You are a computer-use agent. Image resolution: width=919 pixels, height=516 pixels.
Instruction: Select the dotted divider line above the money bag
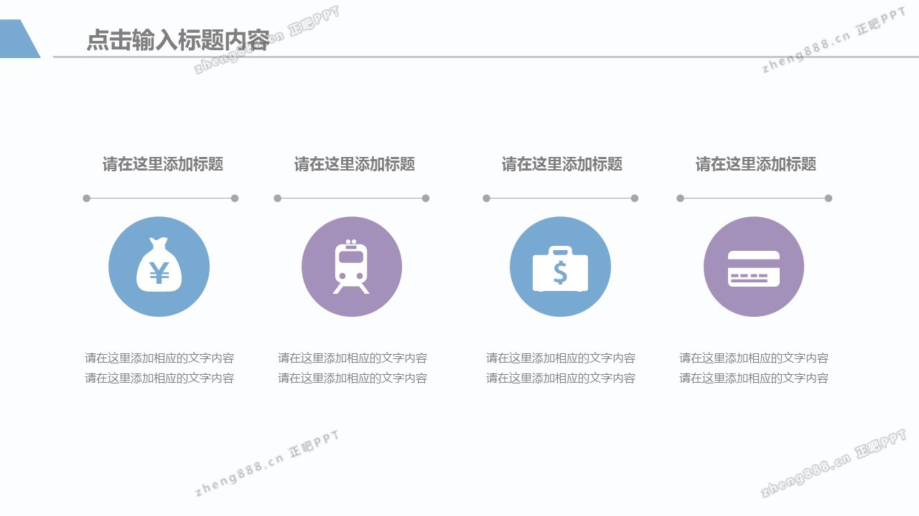[x=160, y=199]
